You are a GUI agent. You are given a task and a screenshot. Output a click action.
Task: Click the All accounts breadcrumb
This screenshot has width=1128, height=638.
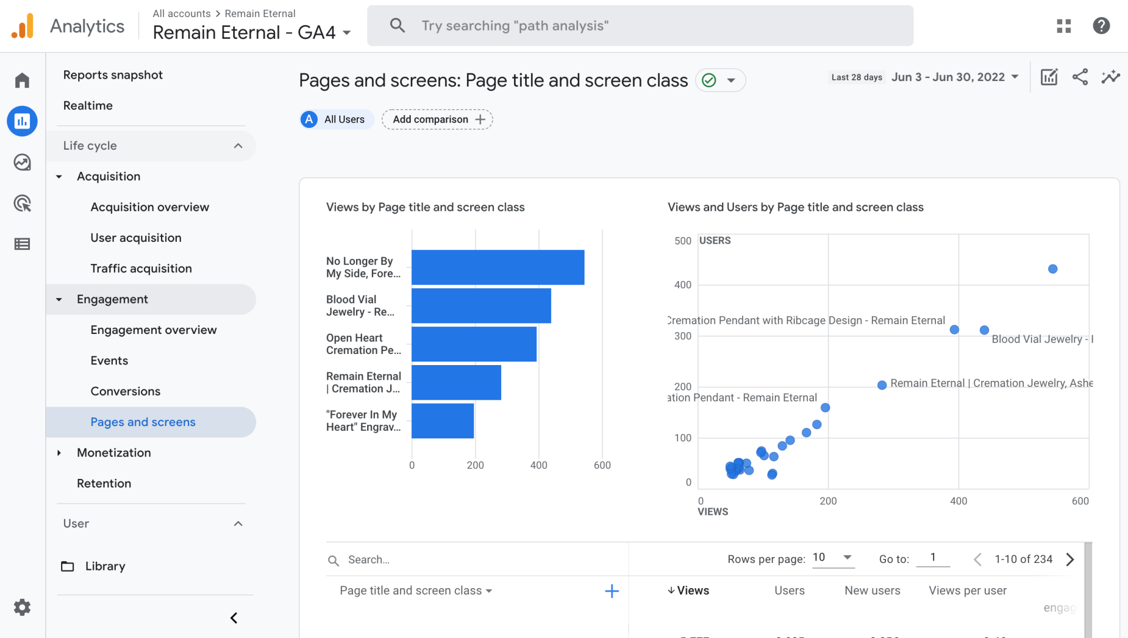click(x=182, y=13)
